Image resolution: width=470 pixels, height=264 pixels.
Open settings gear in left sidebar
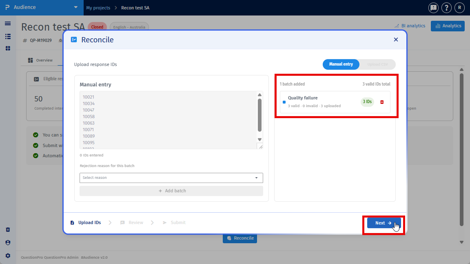pyautogui.click(x=8, y=255)
